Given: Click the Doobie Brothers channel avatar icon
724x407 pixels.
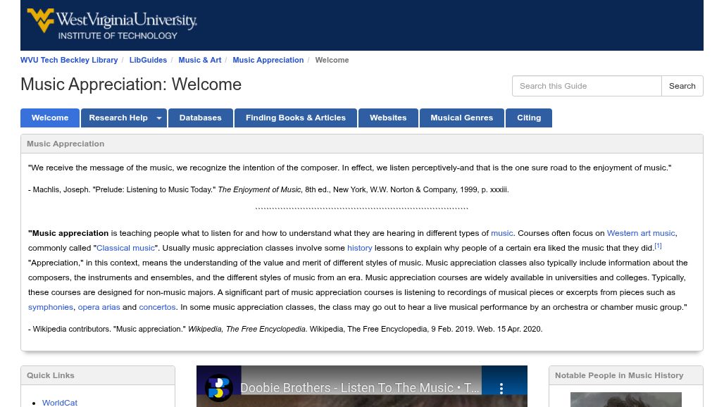Looking at the screenshot, I should pyautogui.click(x=218, y=387).
